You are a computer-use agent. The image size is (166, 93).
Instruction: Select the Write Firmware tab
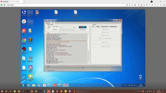click(x=105, y=27)
